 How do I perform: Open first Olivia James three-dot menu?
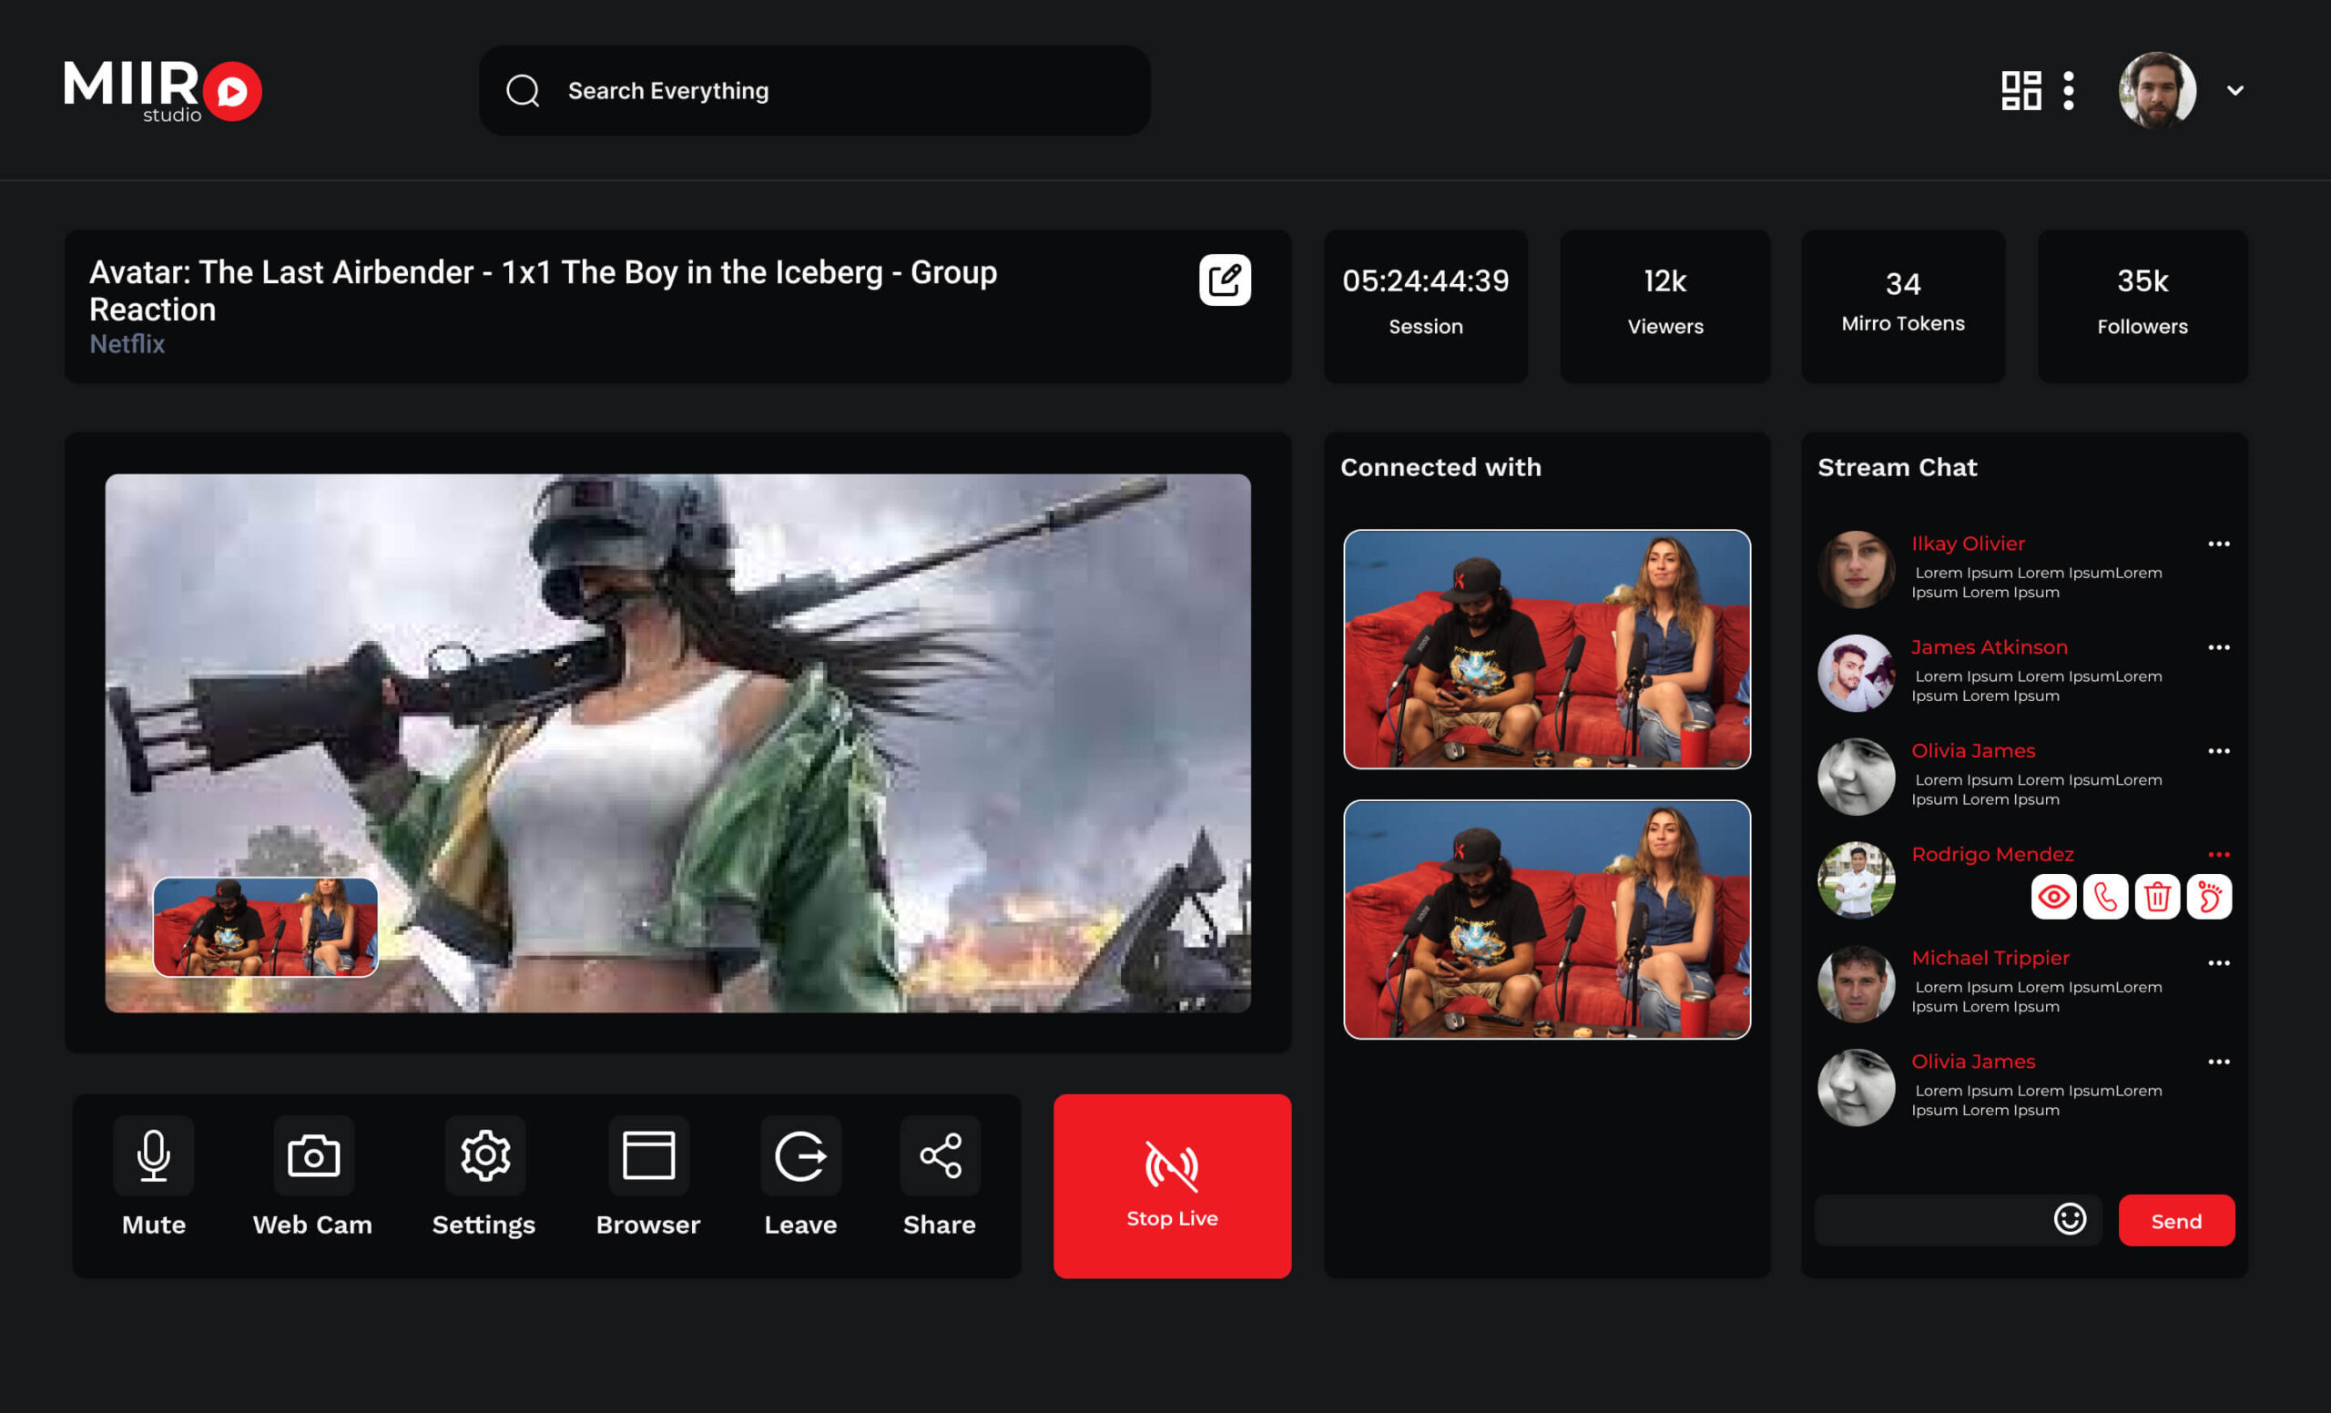(2218, 751)
